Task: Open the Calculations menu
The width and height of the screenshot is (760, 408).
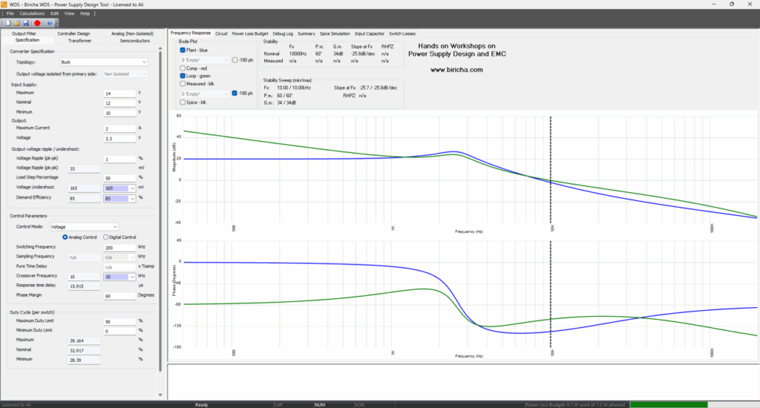Action: tap(32, 13)
